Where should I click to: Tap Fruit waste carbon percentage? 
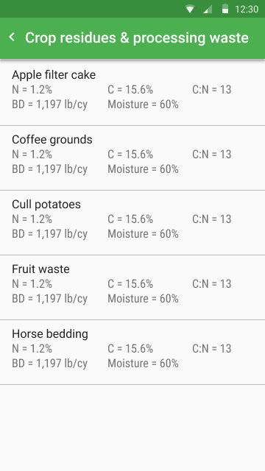pos(130,284)
